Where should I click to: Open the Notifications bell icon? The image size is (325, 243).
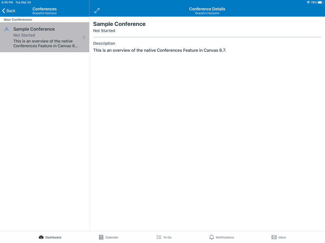click(211, 237)
